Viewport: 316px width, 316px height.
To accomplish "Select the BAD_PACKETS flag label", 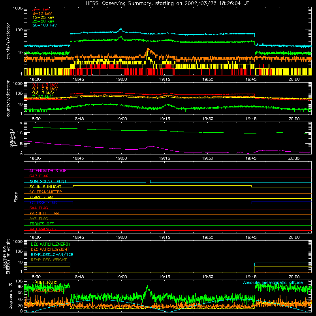I will coord(43,229).
